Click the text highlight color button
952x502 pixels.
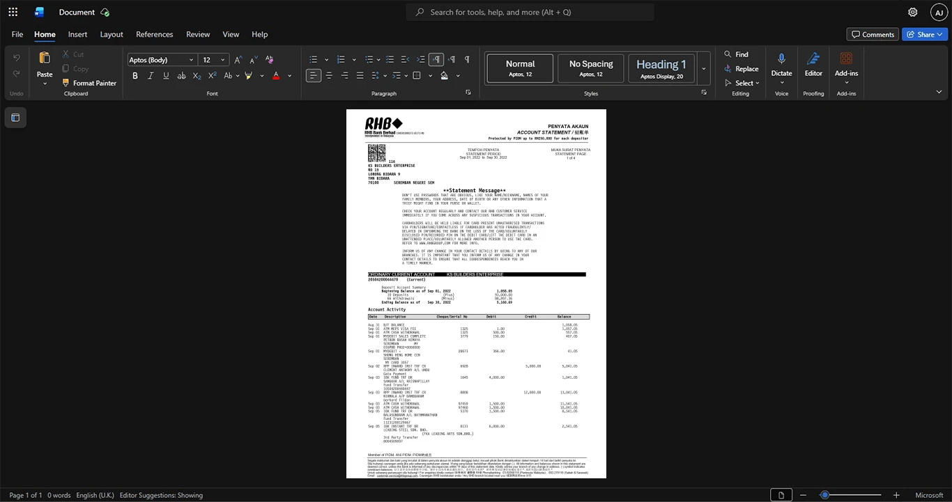pyautogui.click(x=248, y=75)
